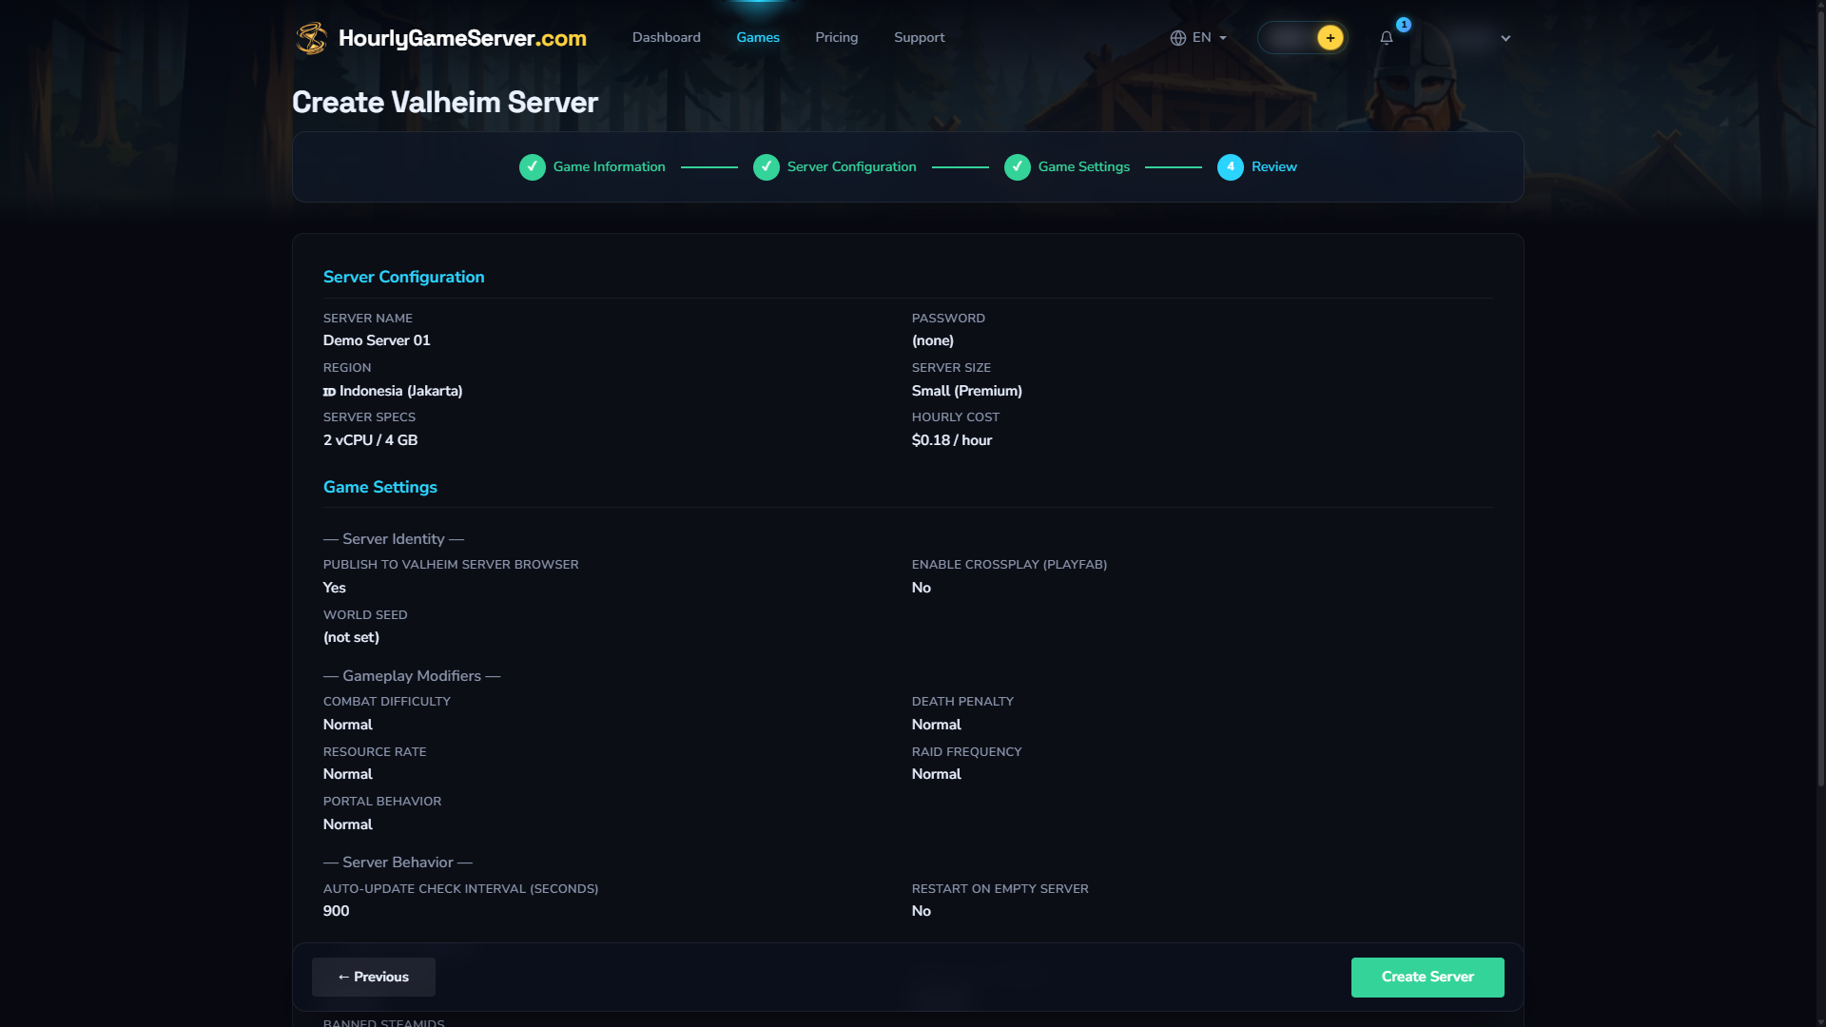The image size is (1826, 1027).
Task: Open the user account dropdown chevron
Action: [x=1505, y=39]
